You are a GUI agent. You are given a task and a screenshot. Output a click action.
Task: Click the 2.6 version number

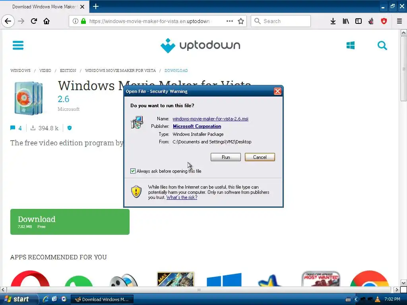point(63,99)
